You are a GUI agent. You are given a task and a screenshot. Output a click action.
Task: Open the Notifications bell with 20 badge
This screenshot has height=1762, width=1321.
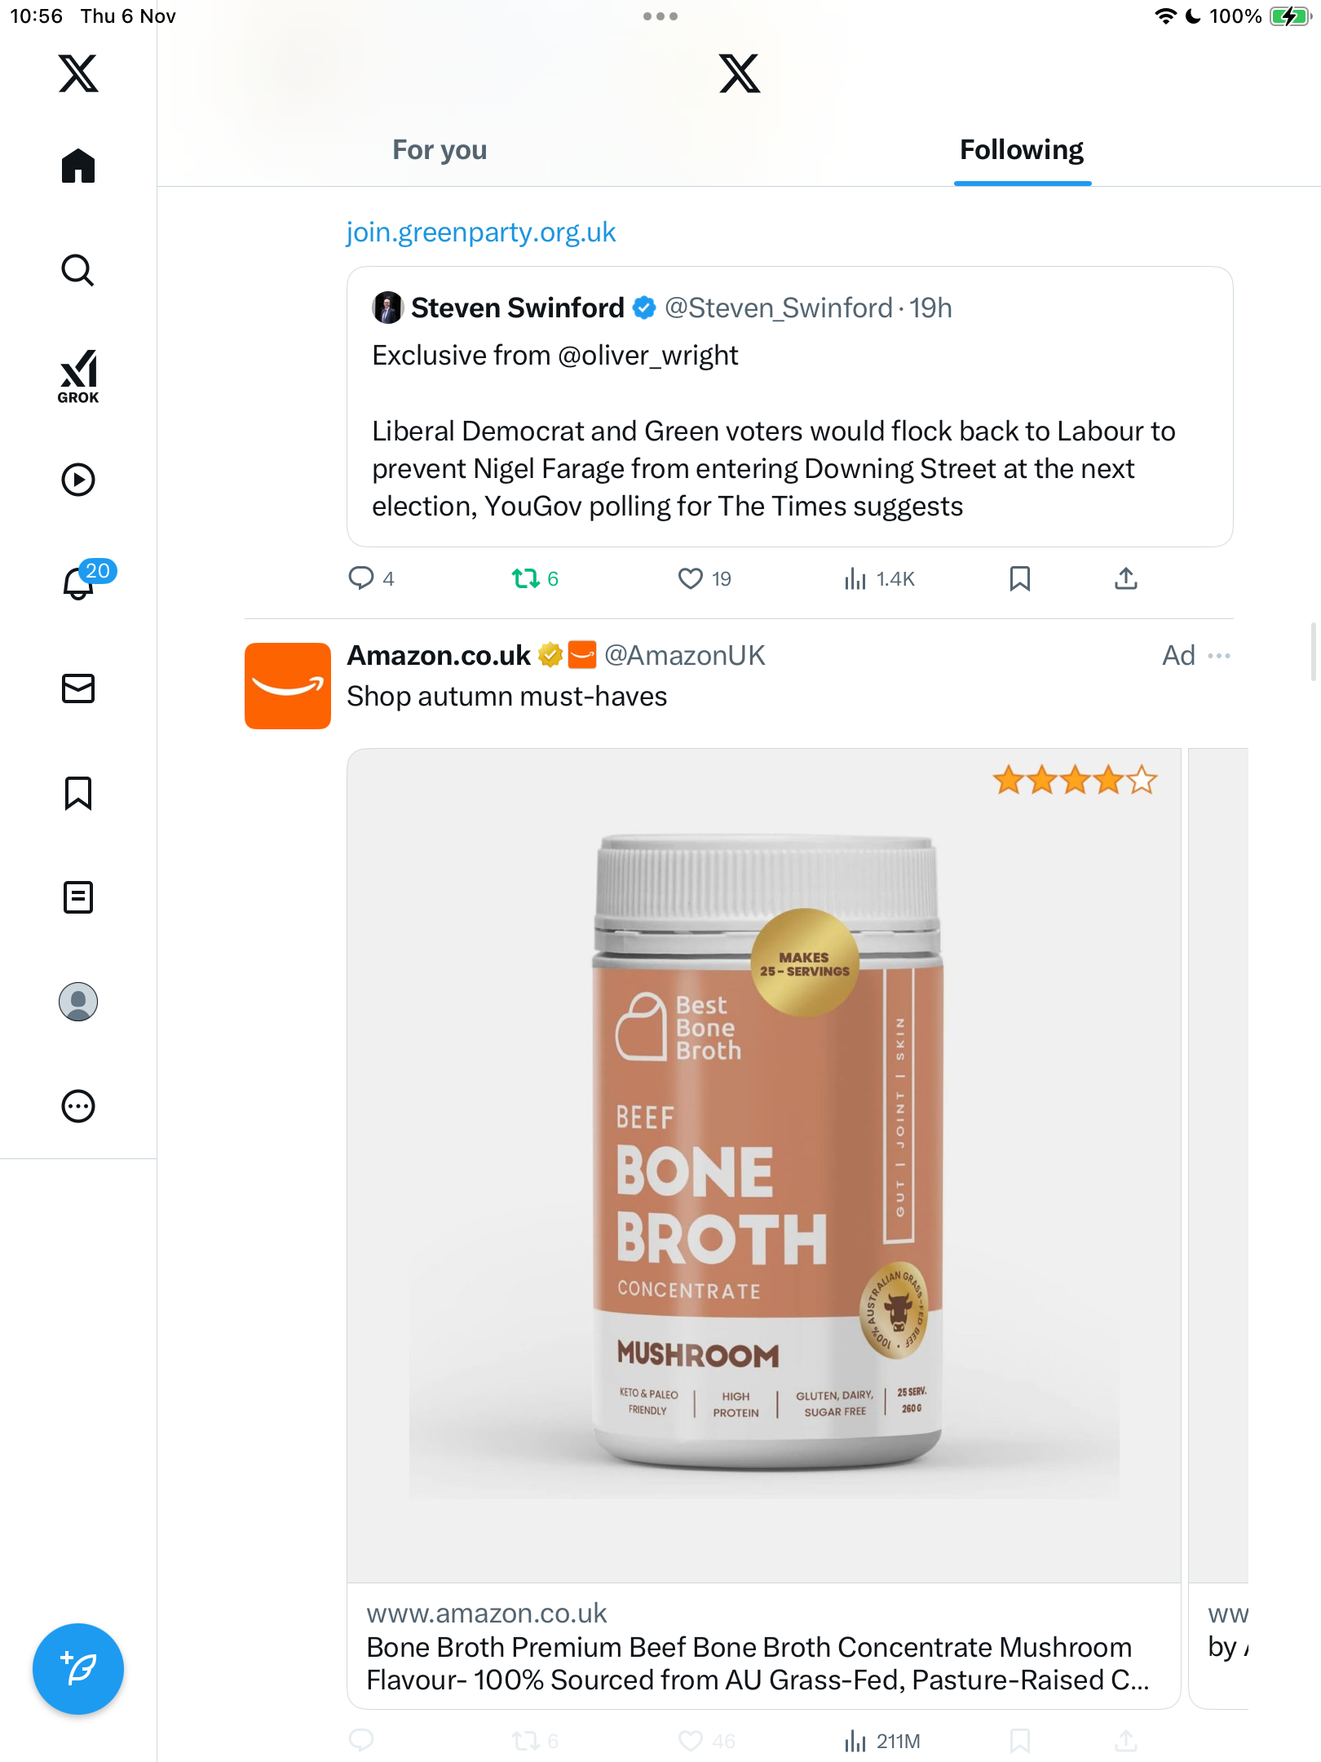(80, 582)
